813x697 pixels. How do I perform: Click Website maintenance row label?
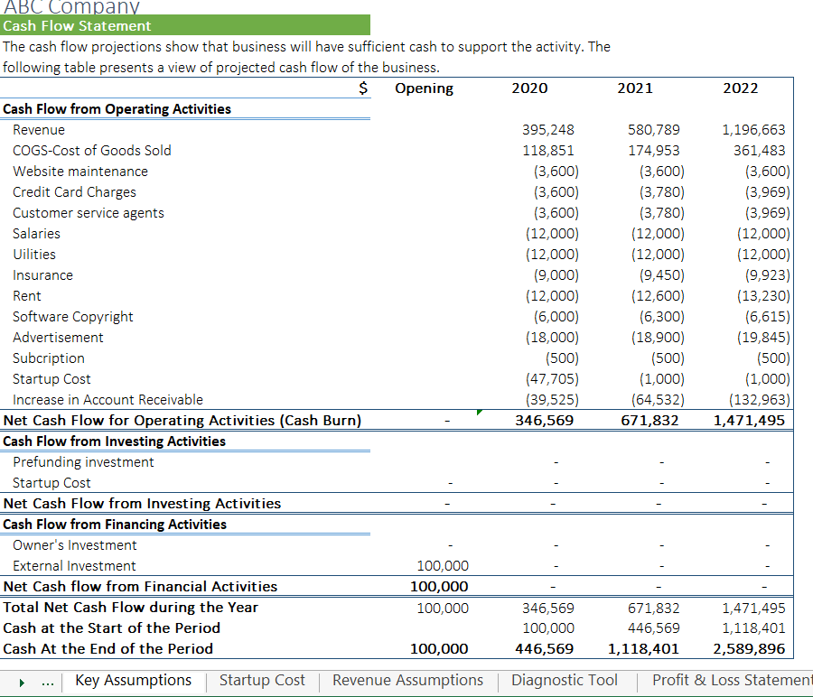[80, 171]
